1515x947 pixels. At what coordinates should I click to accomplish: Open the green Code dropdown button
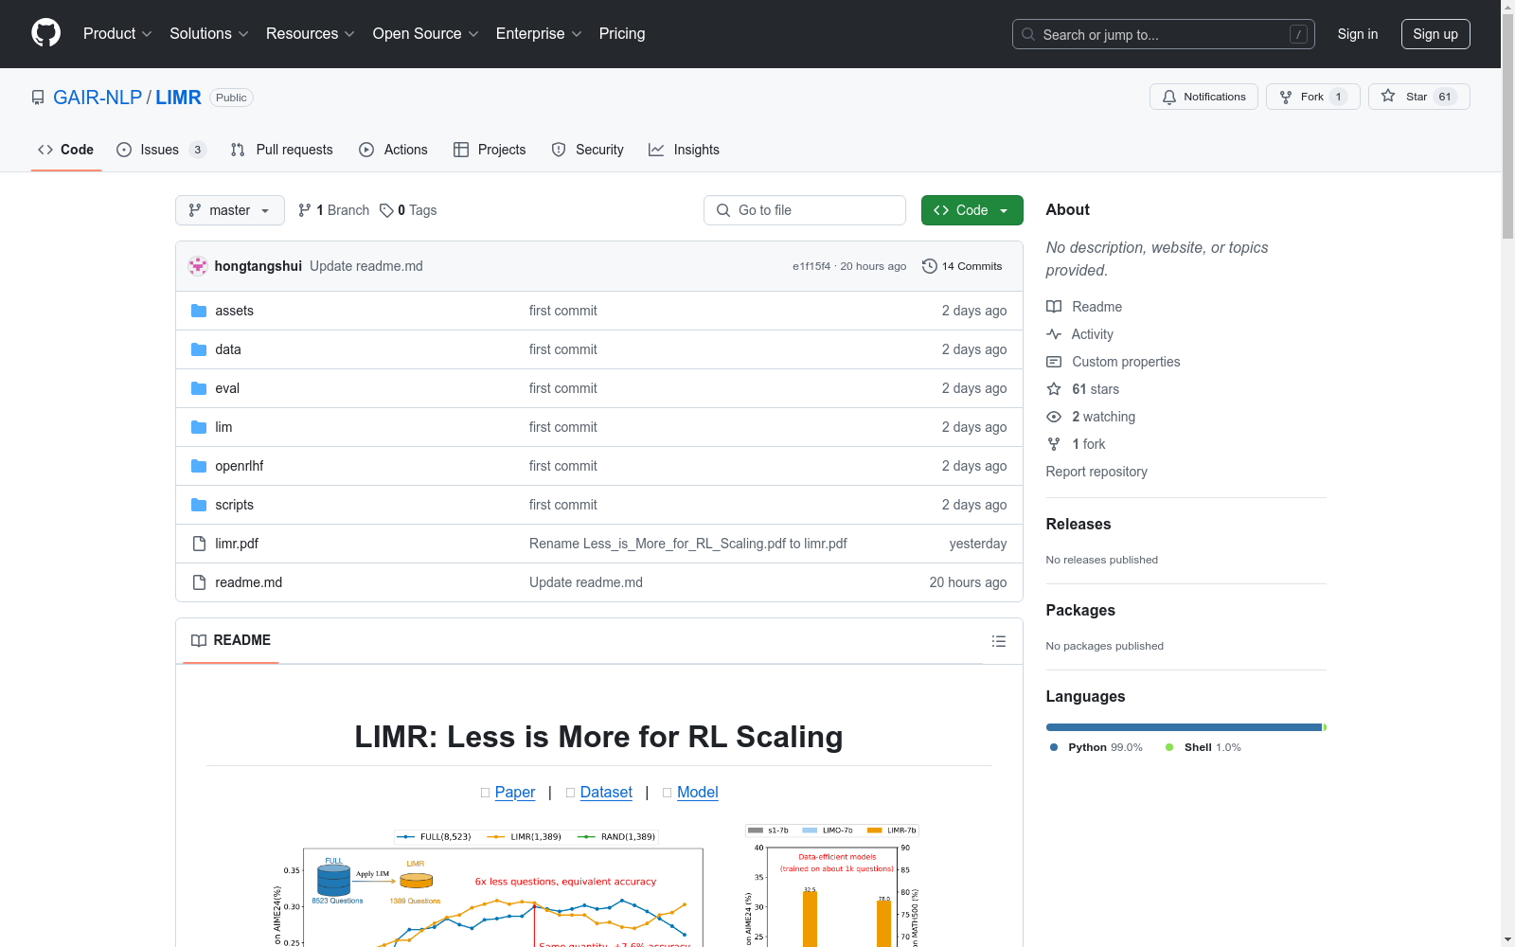[x=971, y=210]
